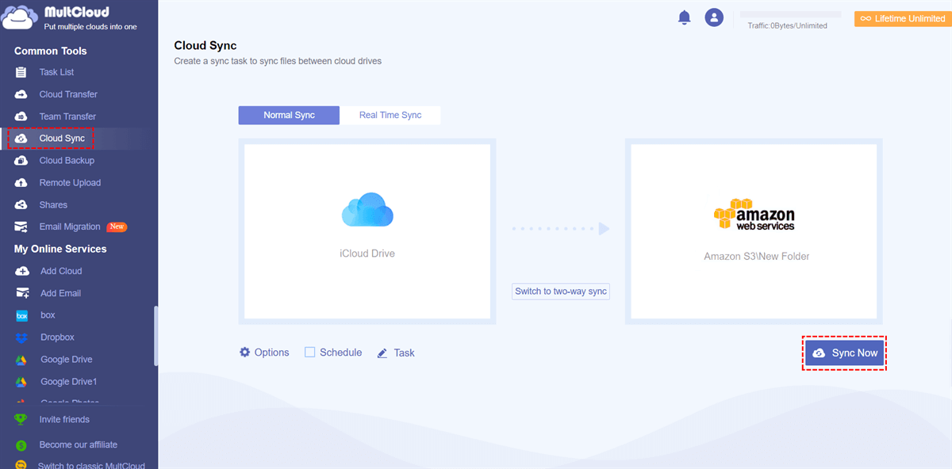The image size is (952, 469).
Task: Click Invite friends link
Action: pyautogui.click(x=64, y=420)
